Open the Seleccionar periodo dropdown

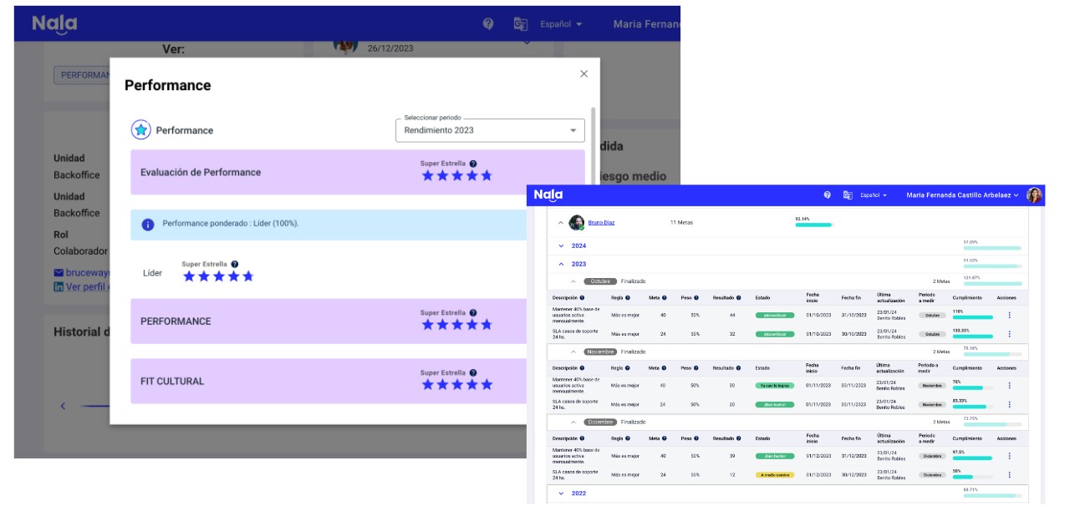490,130
